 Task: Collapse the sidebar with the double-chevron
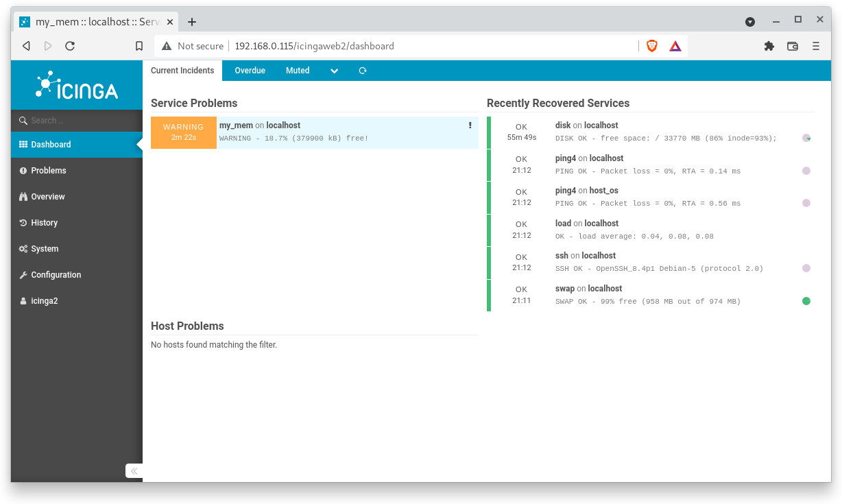coord(134,471)
